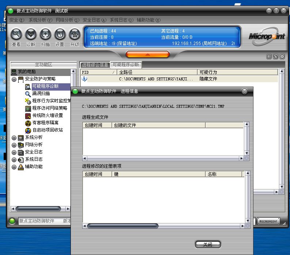This screenshot has width=290, height=255.
Task: Click the 192.168.1.255 address in info panel
Action: point(199,43)
